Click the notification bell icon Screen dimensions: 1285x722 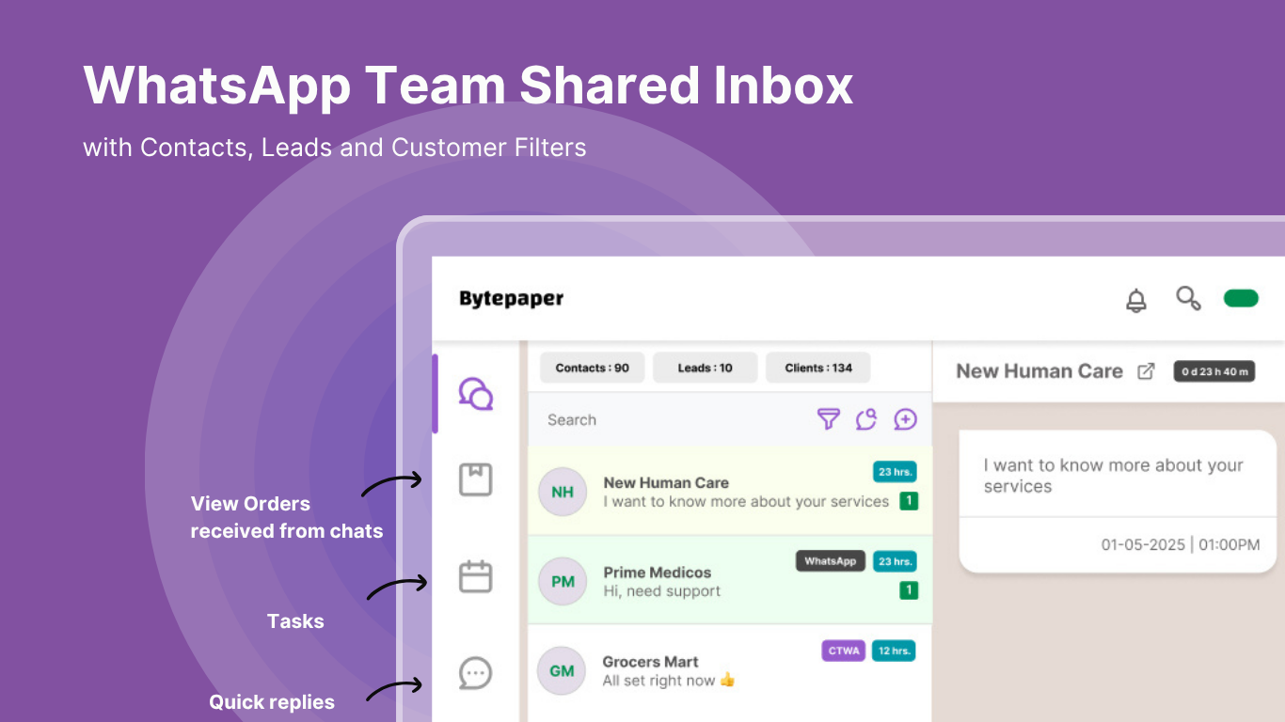1136,300
